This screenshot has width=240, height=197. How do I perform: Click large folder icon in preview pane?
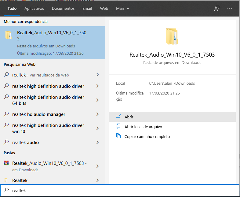pyautogui.click(x=172, y=36)
